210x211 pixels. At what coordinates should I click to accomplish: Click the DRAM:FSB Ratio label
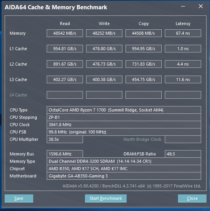(140, 154)
